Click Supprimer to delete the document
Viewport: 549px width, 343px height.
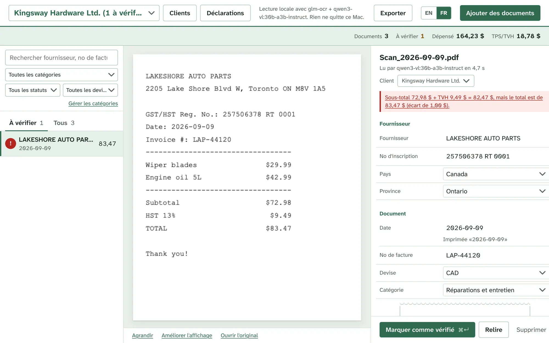(x=531, y=330)
